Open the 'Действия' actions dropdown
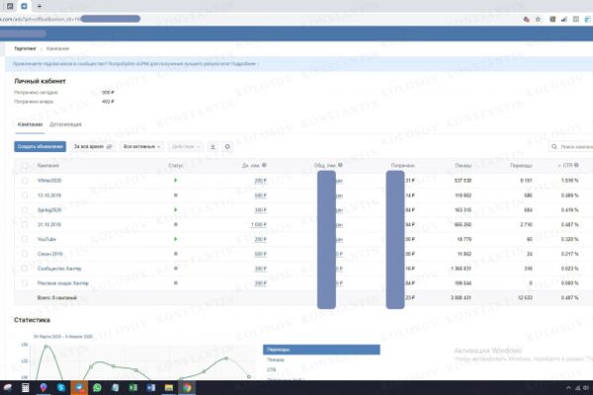Image resolution: width=593 pixels, height=395 pixels. [x=186, y=147]
